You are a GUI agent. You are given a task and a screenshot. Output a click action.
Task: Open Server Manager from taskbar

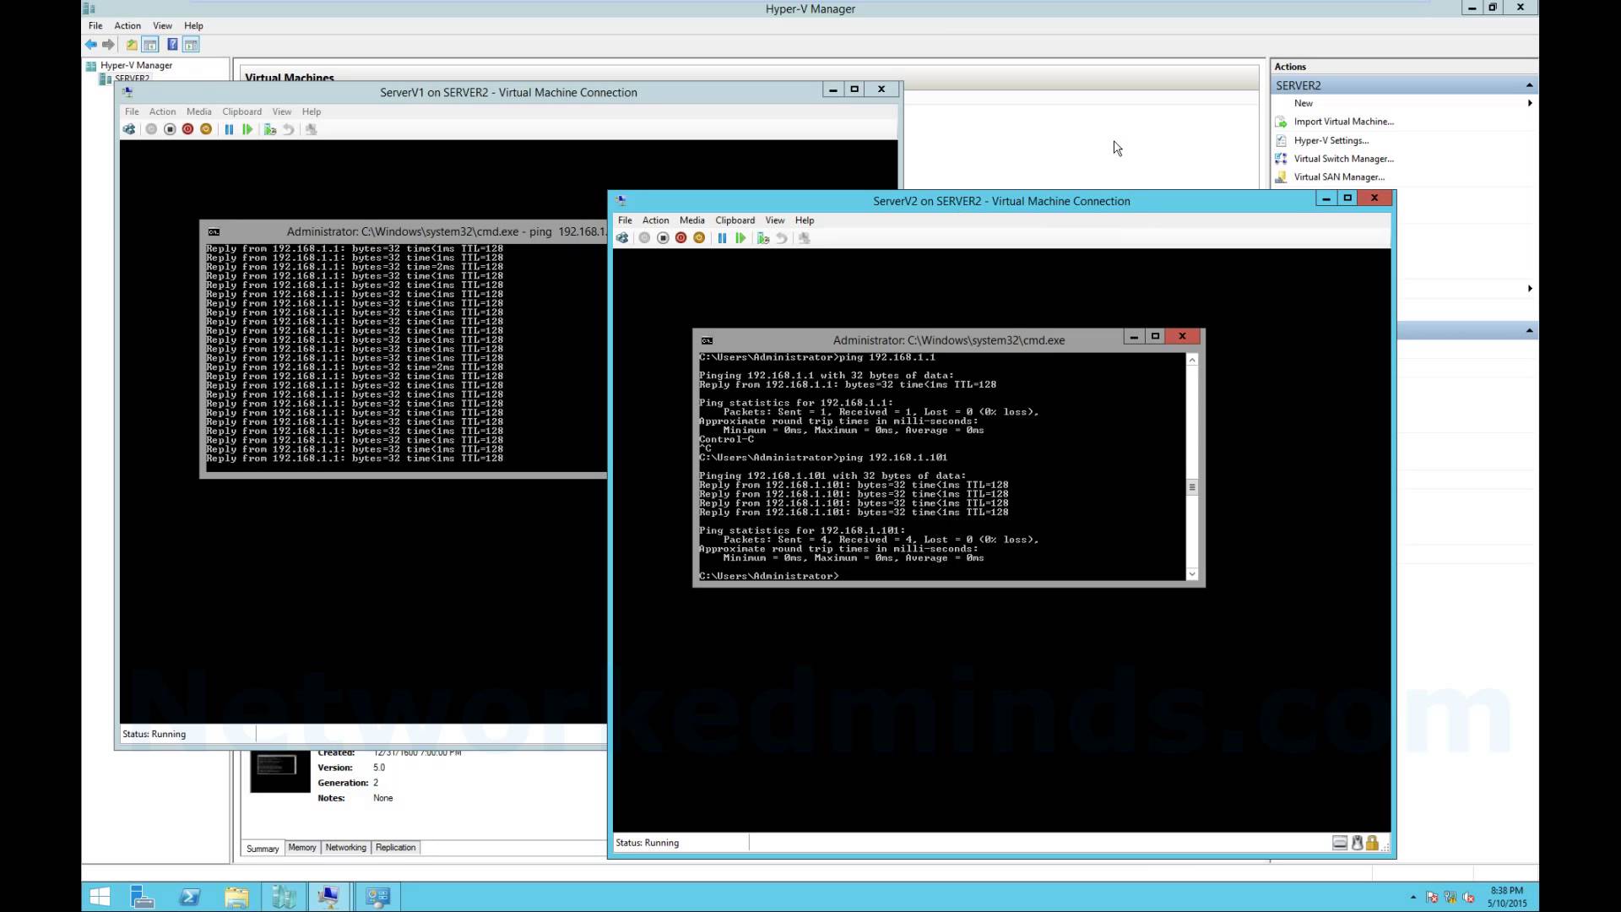tap(142, 897)
